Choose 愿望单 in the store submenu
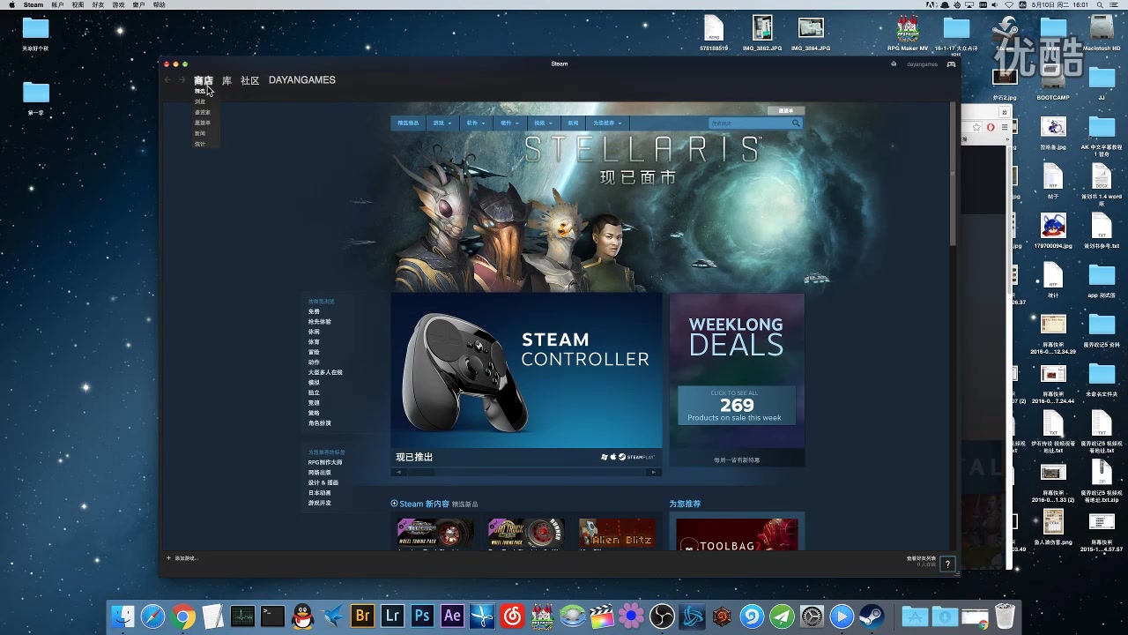This screenshot has height=635, width=1128. coord(203,123)
